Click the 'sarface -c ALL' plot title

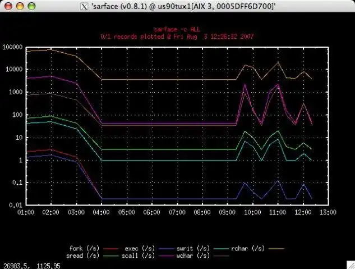pyautogui.click(x=177, y=29)
